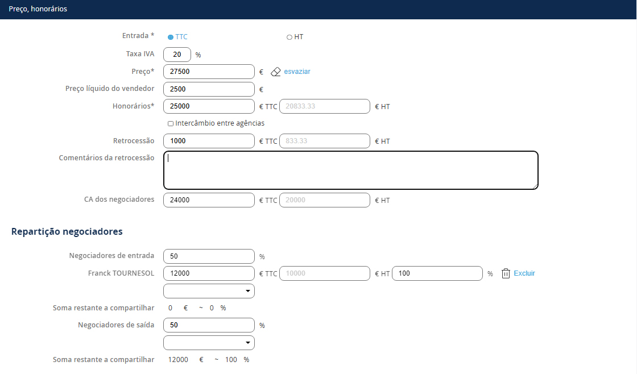
Task: Click Franck TOURNESOL's TTC amount field
Action: (x=209, y=273)
